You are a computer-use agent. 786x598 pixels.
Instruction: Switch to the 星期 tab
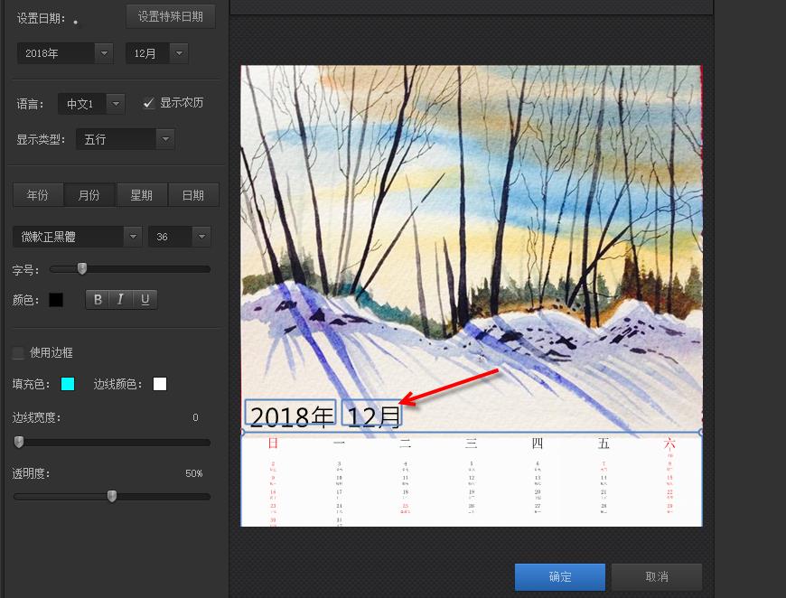click(x=142, y=195)
